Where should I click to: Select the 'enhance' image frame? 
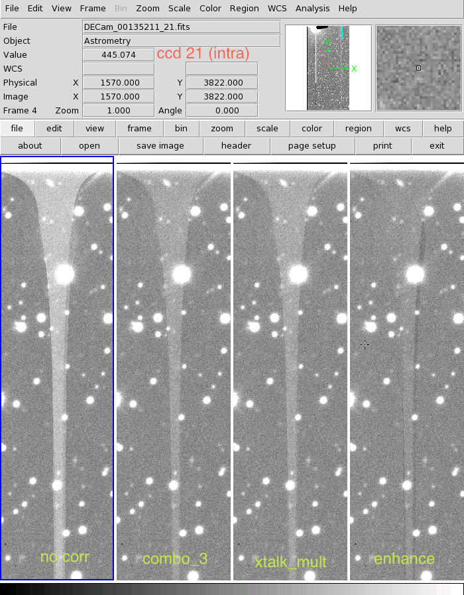coord(406,371)
